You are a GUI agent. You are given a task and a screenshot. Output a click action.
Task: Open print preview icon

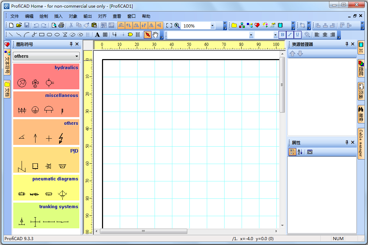[x=54, y=25]
